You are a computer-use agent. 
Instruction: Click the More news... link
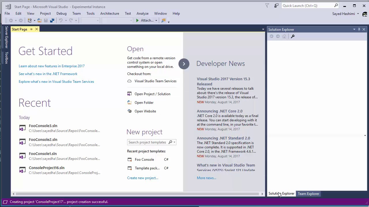[x=206, y=178]
